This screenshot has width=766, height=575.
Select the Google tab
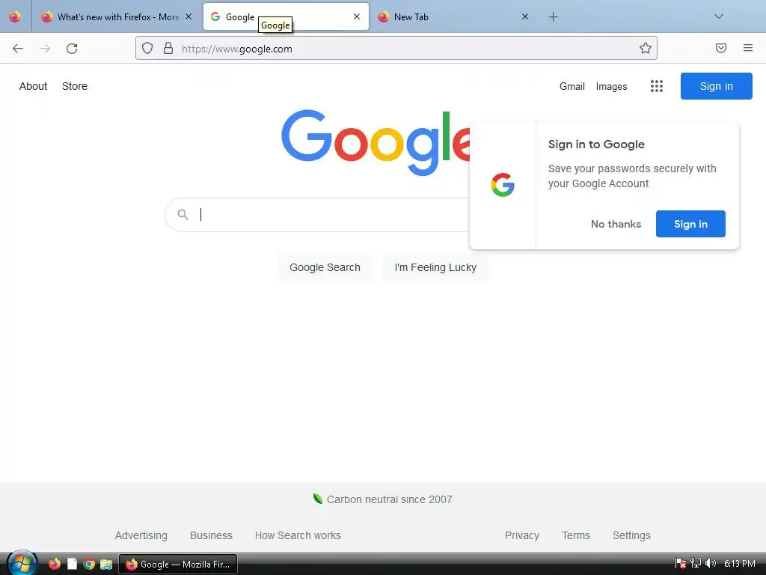[286, 16]
